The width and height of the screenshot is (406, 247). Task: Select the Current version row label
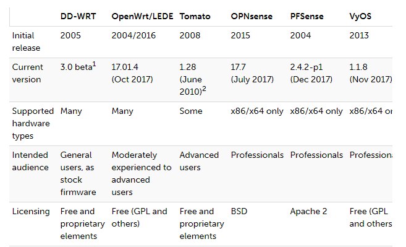[27, 73]
